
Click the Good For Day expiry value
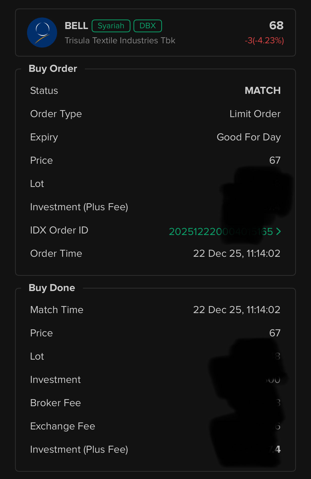pyautogui.click(x=248, y=137)
